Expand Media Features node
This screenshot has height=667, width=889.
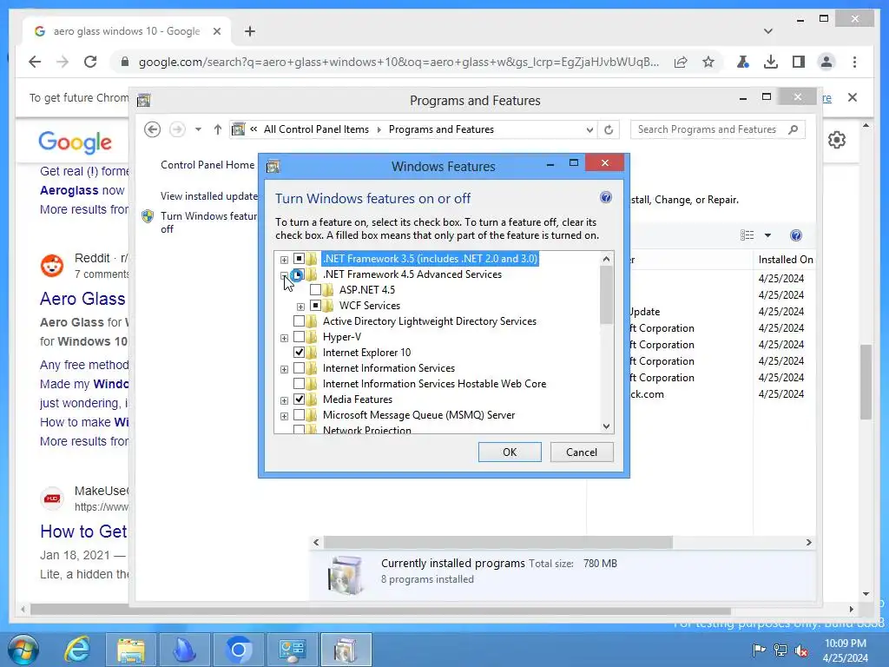[284, 400]
